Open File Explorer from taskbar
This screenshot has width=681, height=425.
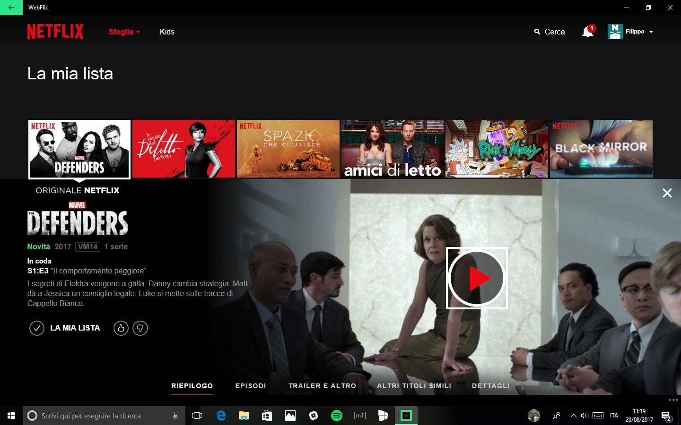tap(244, 416)
